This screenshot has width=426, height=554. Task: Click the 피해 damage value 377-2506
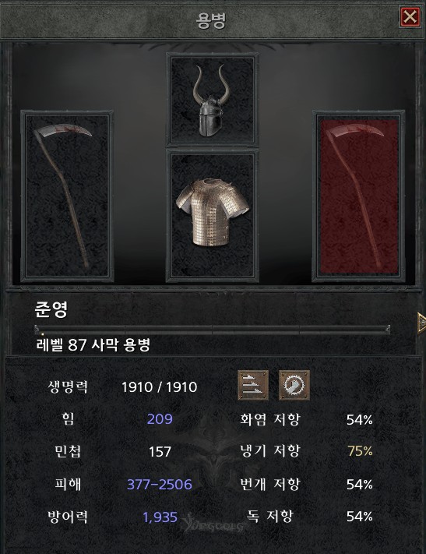click(160, 484)
